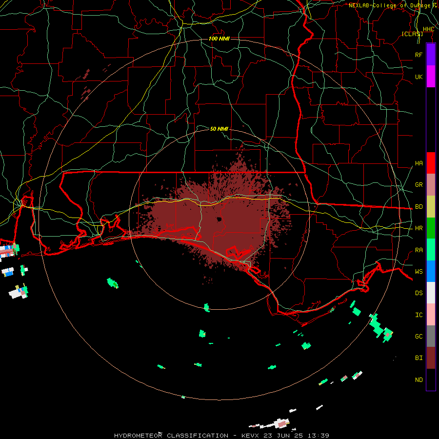This screenshot has width=439, height=439.
Task: Click the BD legend label text
Action: [x=419, y=207]
